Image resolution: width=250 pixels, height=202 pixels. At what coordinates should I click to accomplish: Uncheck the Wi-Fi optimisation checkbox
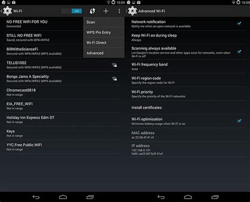point(239,121)
